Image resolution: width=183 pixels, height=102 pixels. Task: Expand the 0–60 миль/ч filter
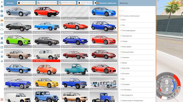click(x=137, y=90)
